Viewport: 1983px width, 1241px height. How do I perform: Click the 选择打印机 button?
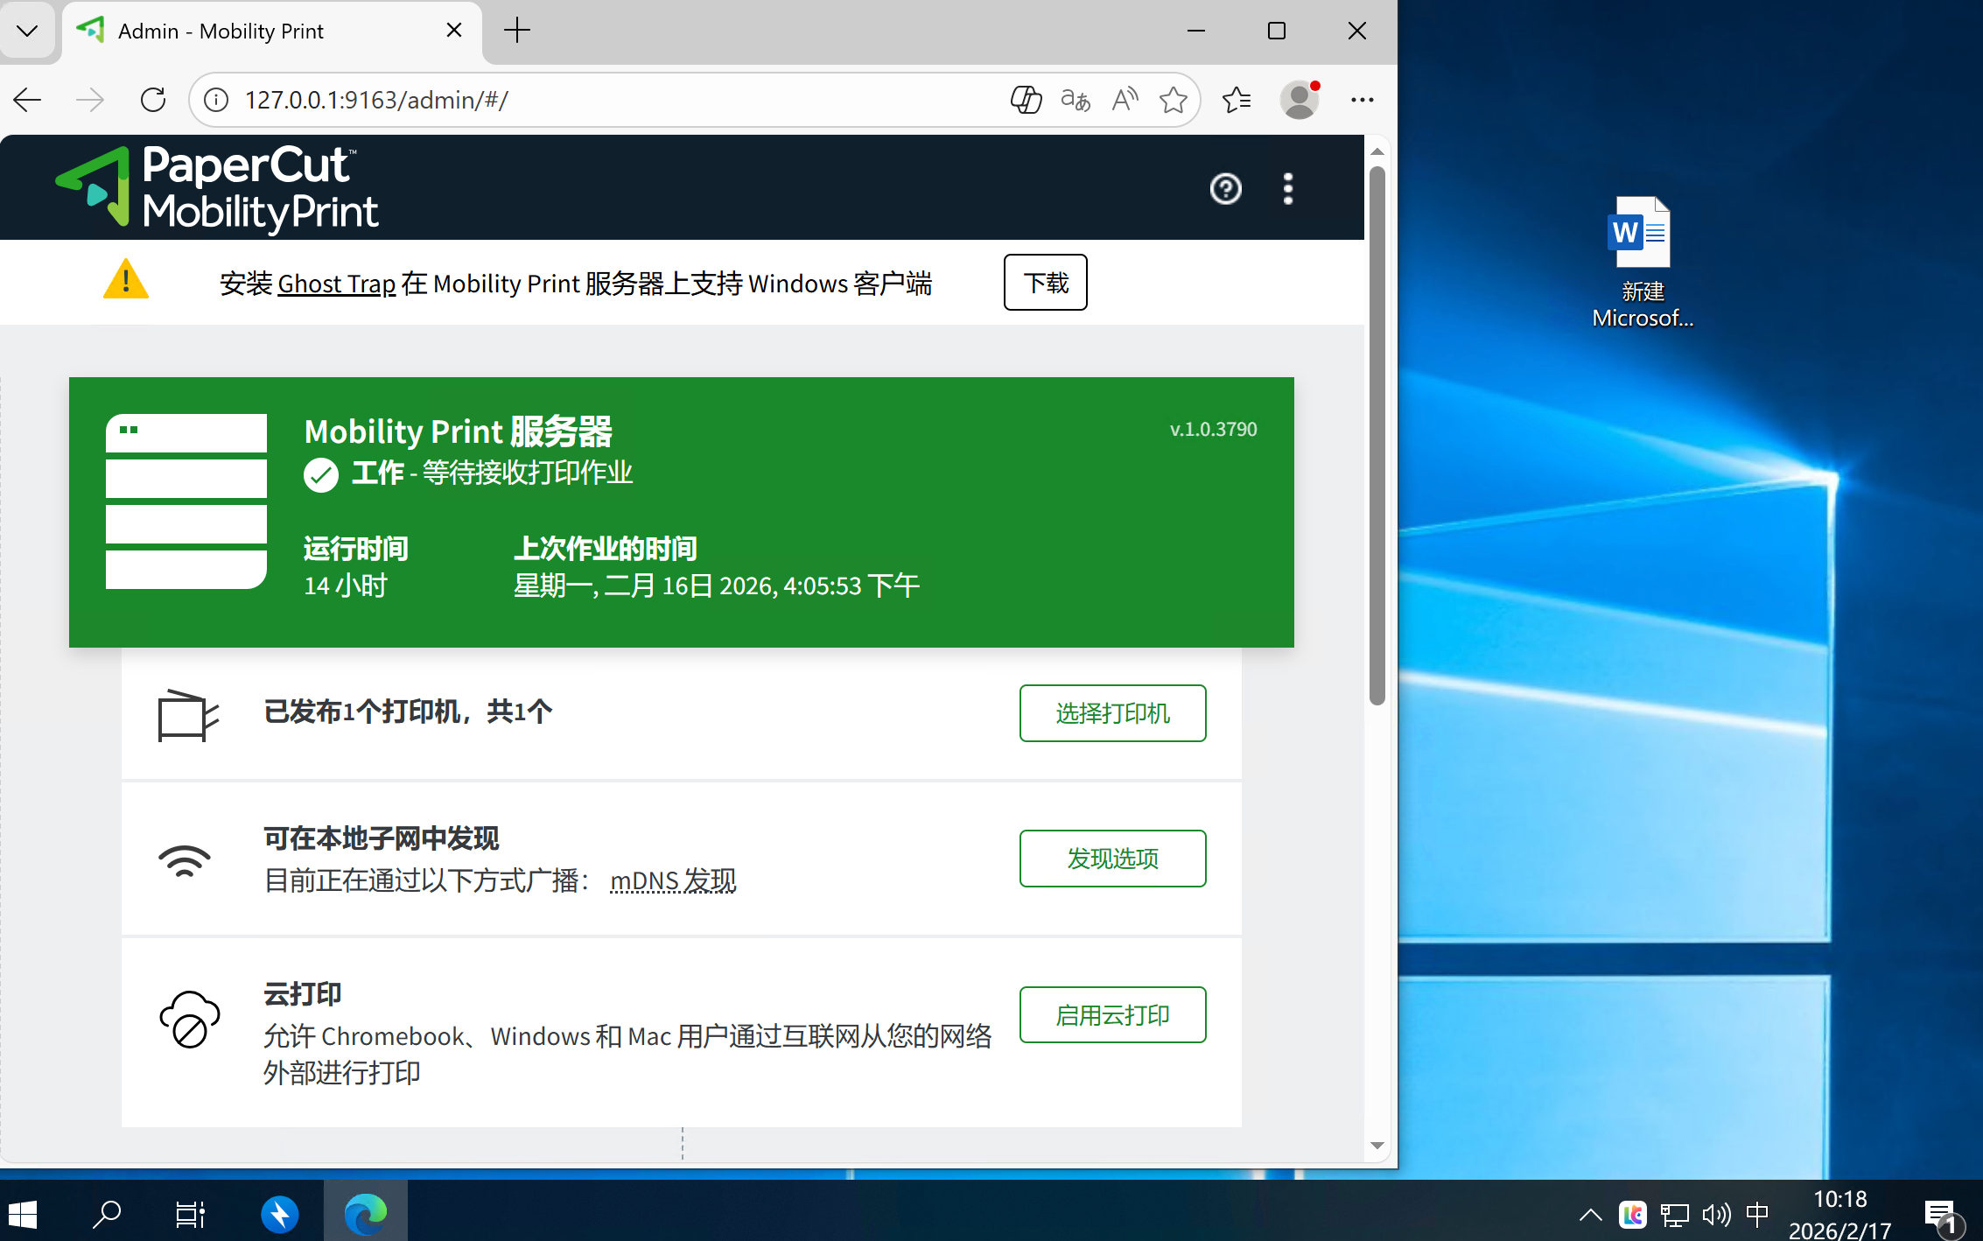1111,712
